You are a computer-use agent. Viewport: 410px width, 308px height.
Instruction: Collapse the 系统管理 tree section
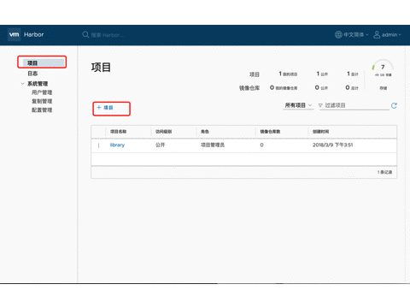click(22, 84)
